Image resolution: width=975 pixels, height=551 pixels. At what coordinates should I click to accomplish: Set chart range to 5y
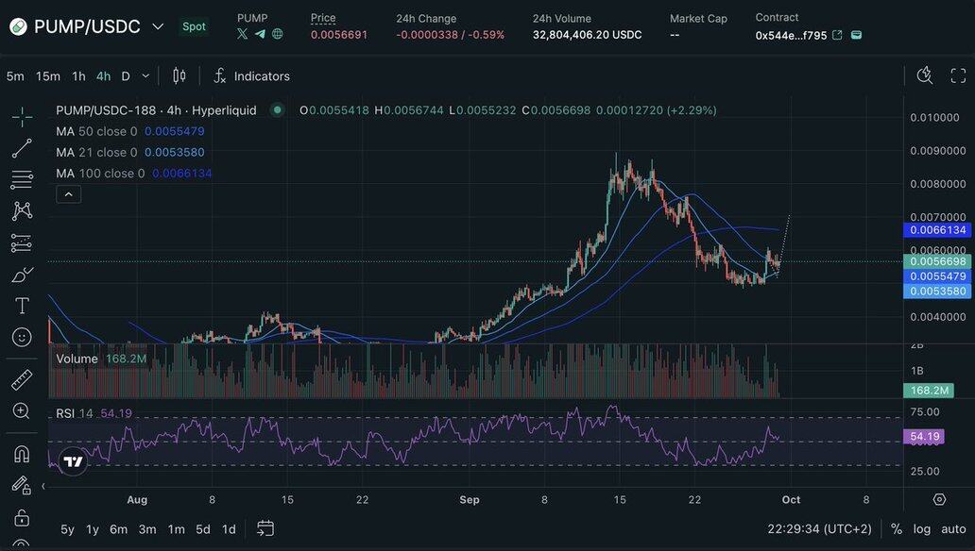[x=67, y=528]
